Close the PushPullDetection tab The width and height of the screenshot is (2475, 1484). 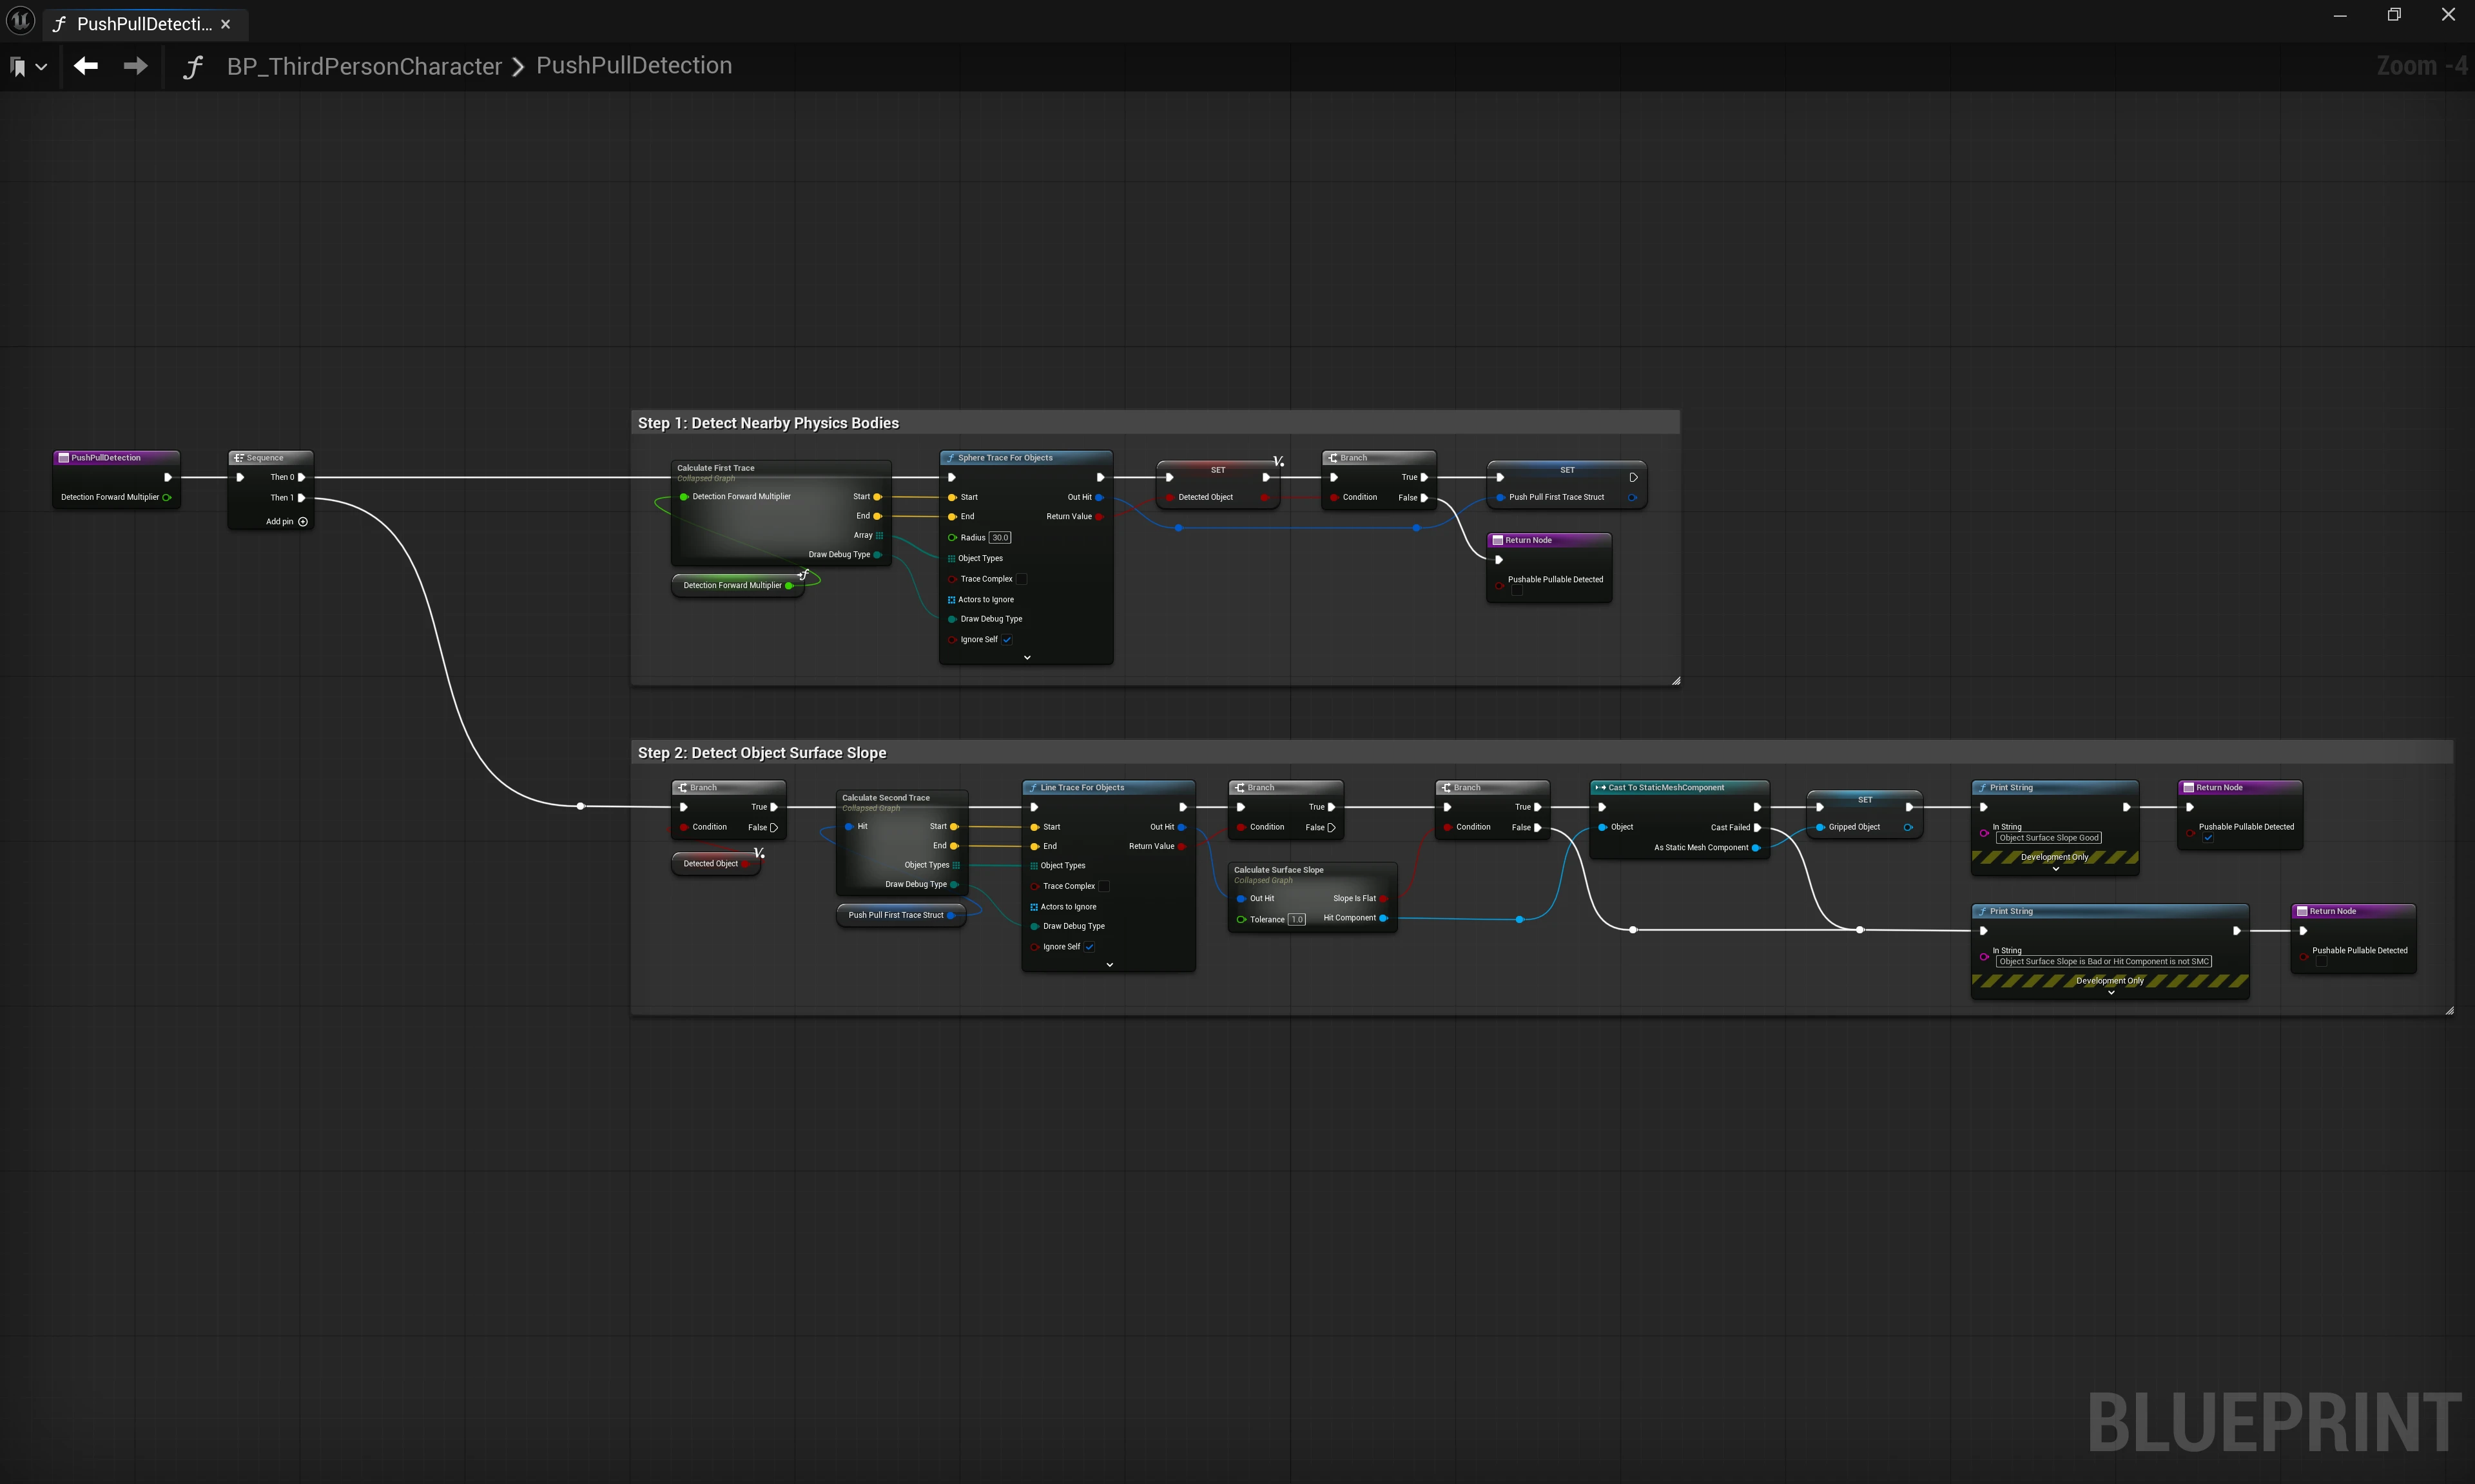click(x=225, y=24)
